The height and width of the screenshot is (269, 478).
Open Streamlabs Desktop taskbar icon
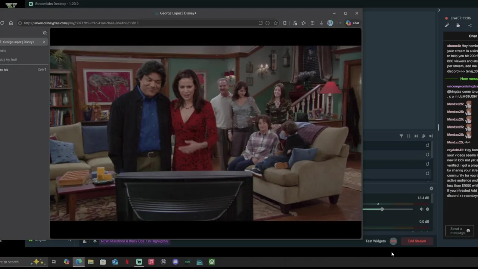(x=139, y=262)
